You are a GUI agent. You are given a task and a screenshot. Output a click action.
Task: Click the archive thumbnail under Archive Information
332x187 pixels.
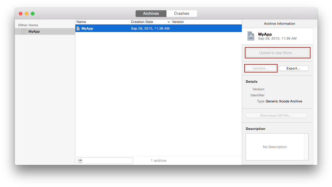(251, 36)
